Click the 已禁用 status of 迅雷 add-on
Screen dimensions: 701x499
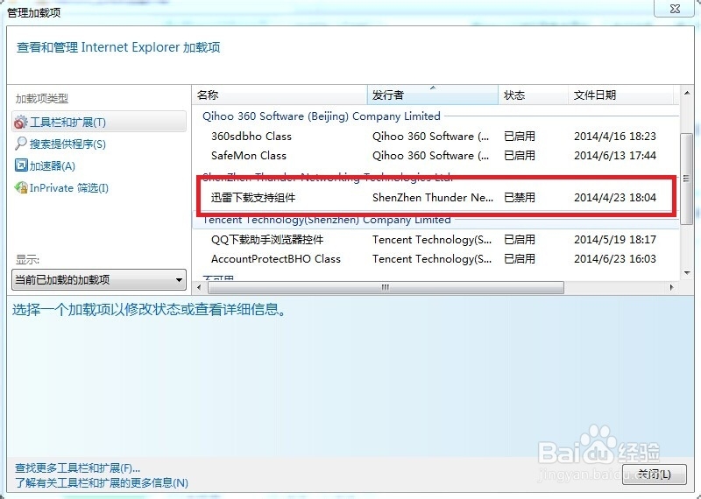519,198
